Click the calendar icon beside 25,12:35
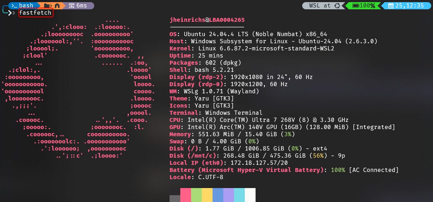 coord(391,5)
